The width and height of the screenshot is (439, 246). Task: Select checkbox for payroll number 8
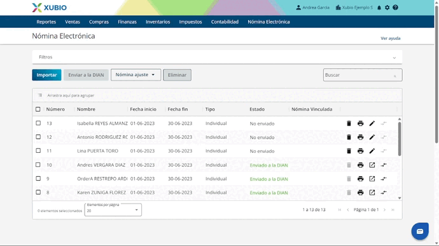(38, 192)
